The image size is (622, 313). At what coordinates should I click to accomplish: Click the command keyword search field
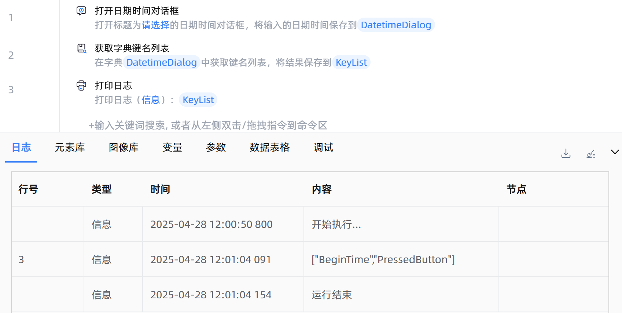[x=208, y=125]
